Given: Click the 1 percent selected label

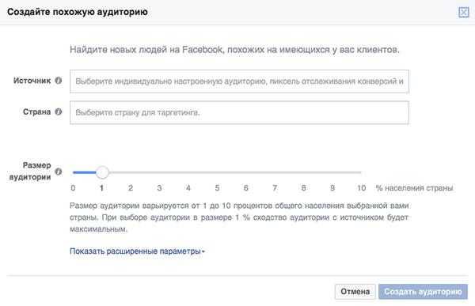Looking at the screenshot, I should tap(102, 188).
